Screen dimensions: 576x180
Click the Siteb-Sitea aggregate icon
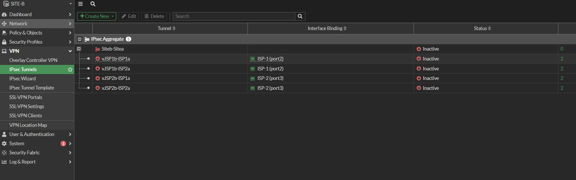(x=98, y=49)
